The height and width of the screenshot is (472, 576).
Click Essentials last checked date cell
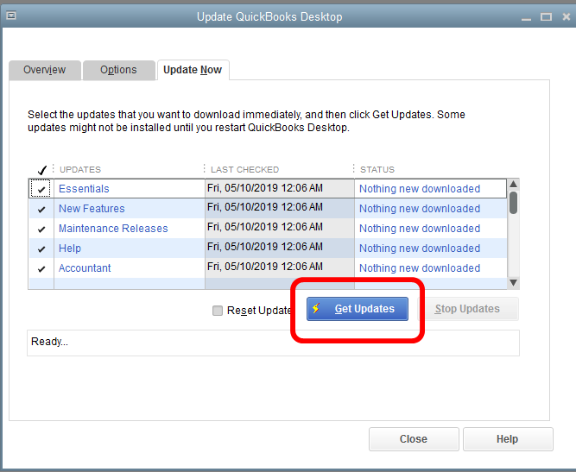pos(280,188)
